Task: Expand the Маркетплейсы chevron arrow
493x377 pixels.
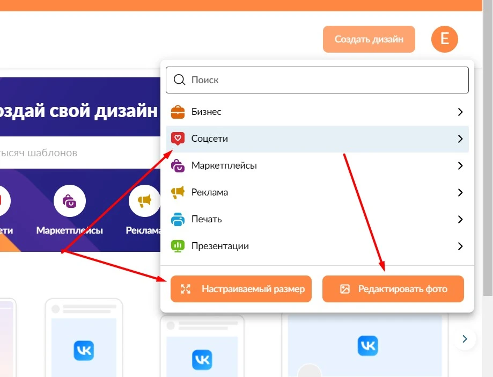Action: pos(460,165)
